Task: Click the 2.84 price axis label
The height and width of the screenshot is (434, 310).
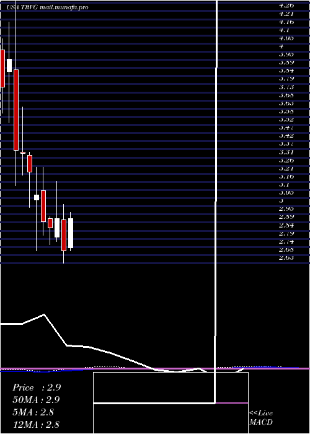Action: coord(286,225)
